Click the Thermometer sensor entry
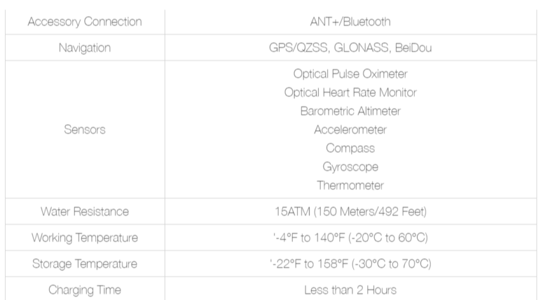The height and width of the screenshot is (300, 543). [350, 186]
